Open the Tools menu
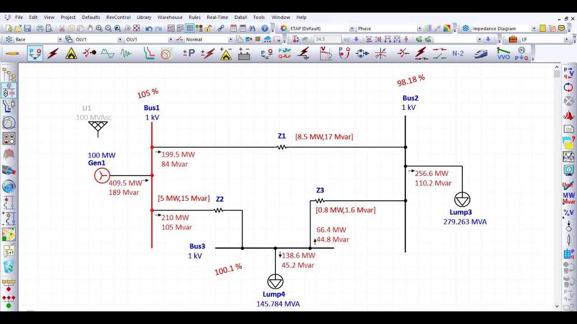The width and height of the screenshot is (577, 324). [x=259, y=17]
